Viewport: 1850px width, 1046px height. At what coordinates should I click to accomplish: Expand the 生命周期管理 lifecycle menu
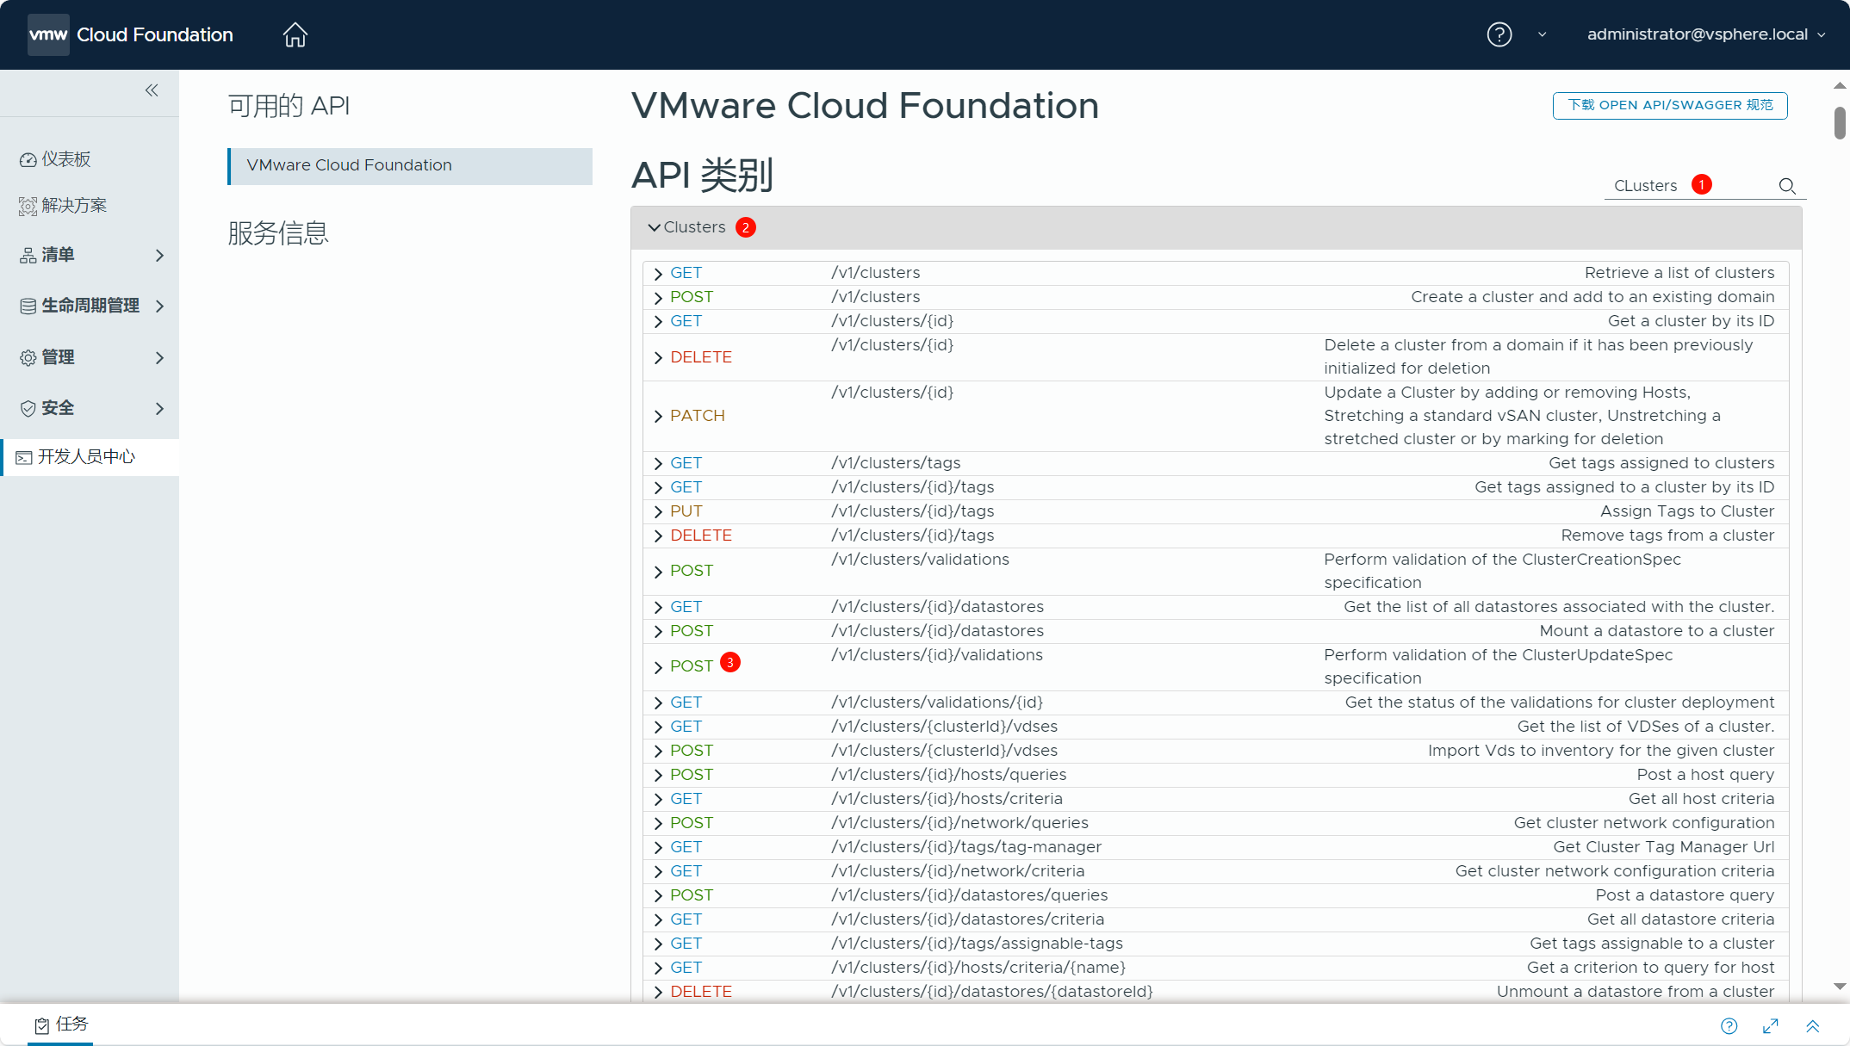click(x=90, y=306)
